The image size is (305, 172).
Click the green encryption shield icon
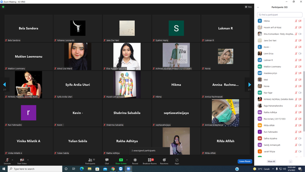click(x=3, y=7)
